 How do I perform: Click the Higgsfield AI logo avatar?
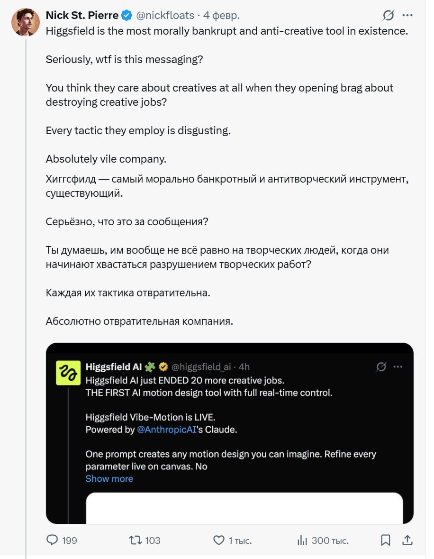point(68,373)
